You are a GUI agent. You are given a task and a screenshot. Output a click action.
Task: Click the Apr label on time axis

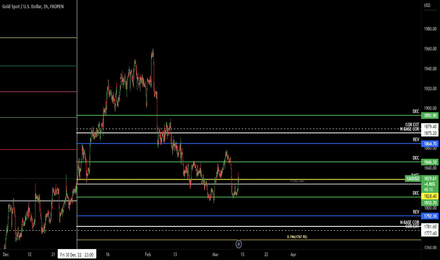tap(293, 255)
